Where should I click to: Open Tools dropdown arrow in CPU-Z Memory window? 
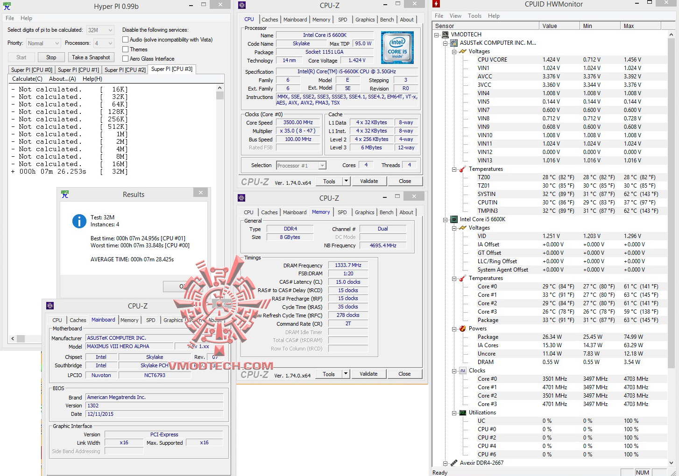click(346, 374)
